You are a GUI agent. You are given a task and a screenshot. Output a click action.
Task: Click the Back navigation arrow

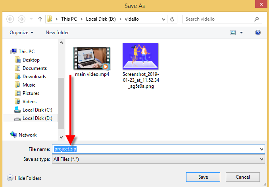[x=10, y=19]
